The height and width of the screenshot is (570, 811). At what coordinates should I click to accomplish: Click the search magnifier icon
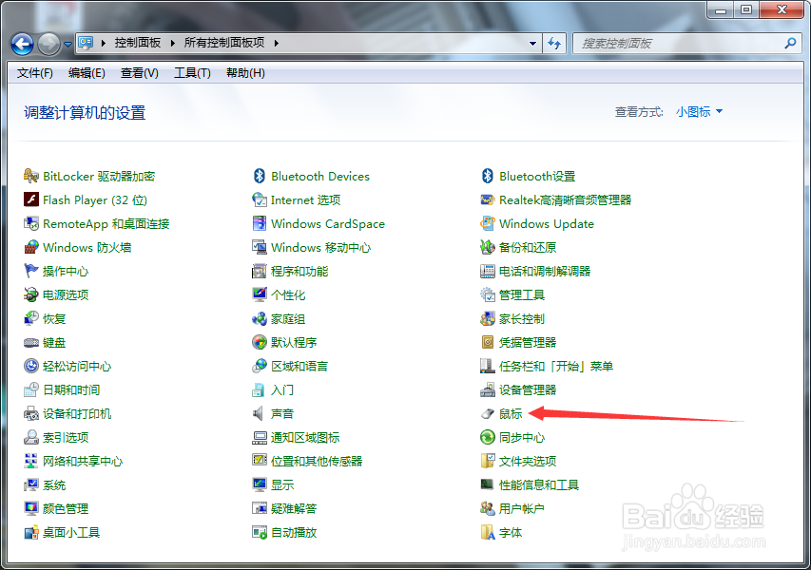(x=790, y=44)
